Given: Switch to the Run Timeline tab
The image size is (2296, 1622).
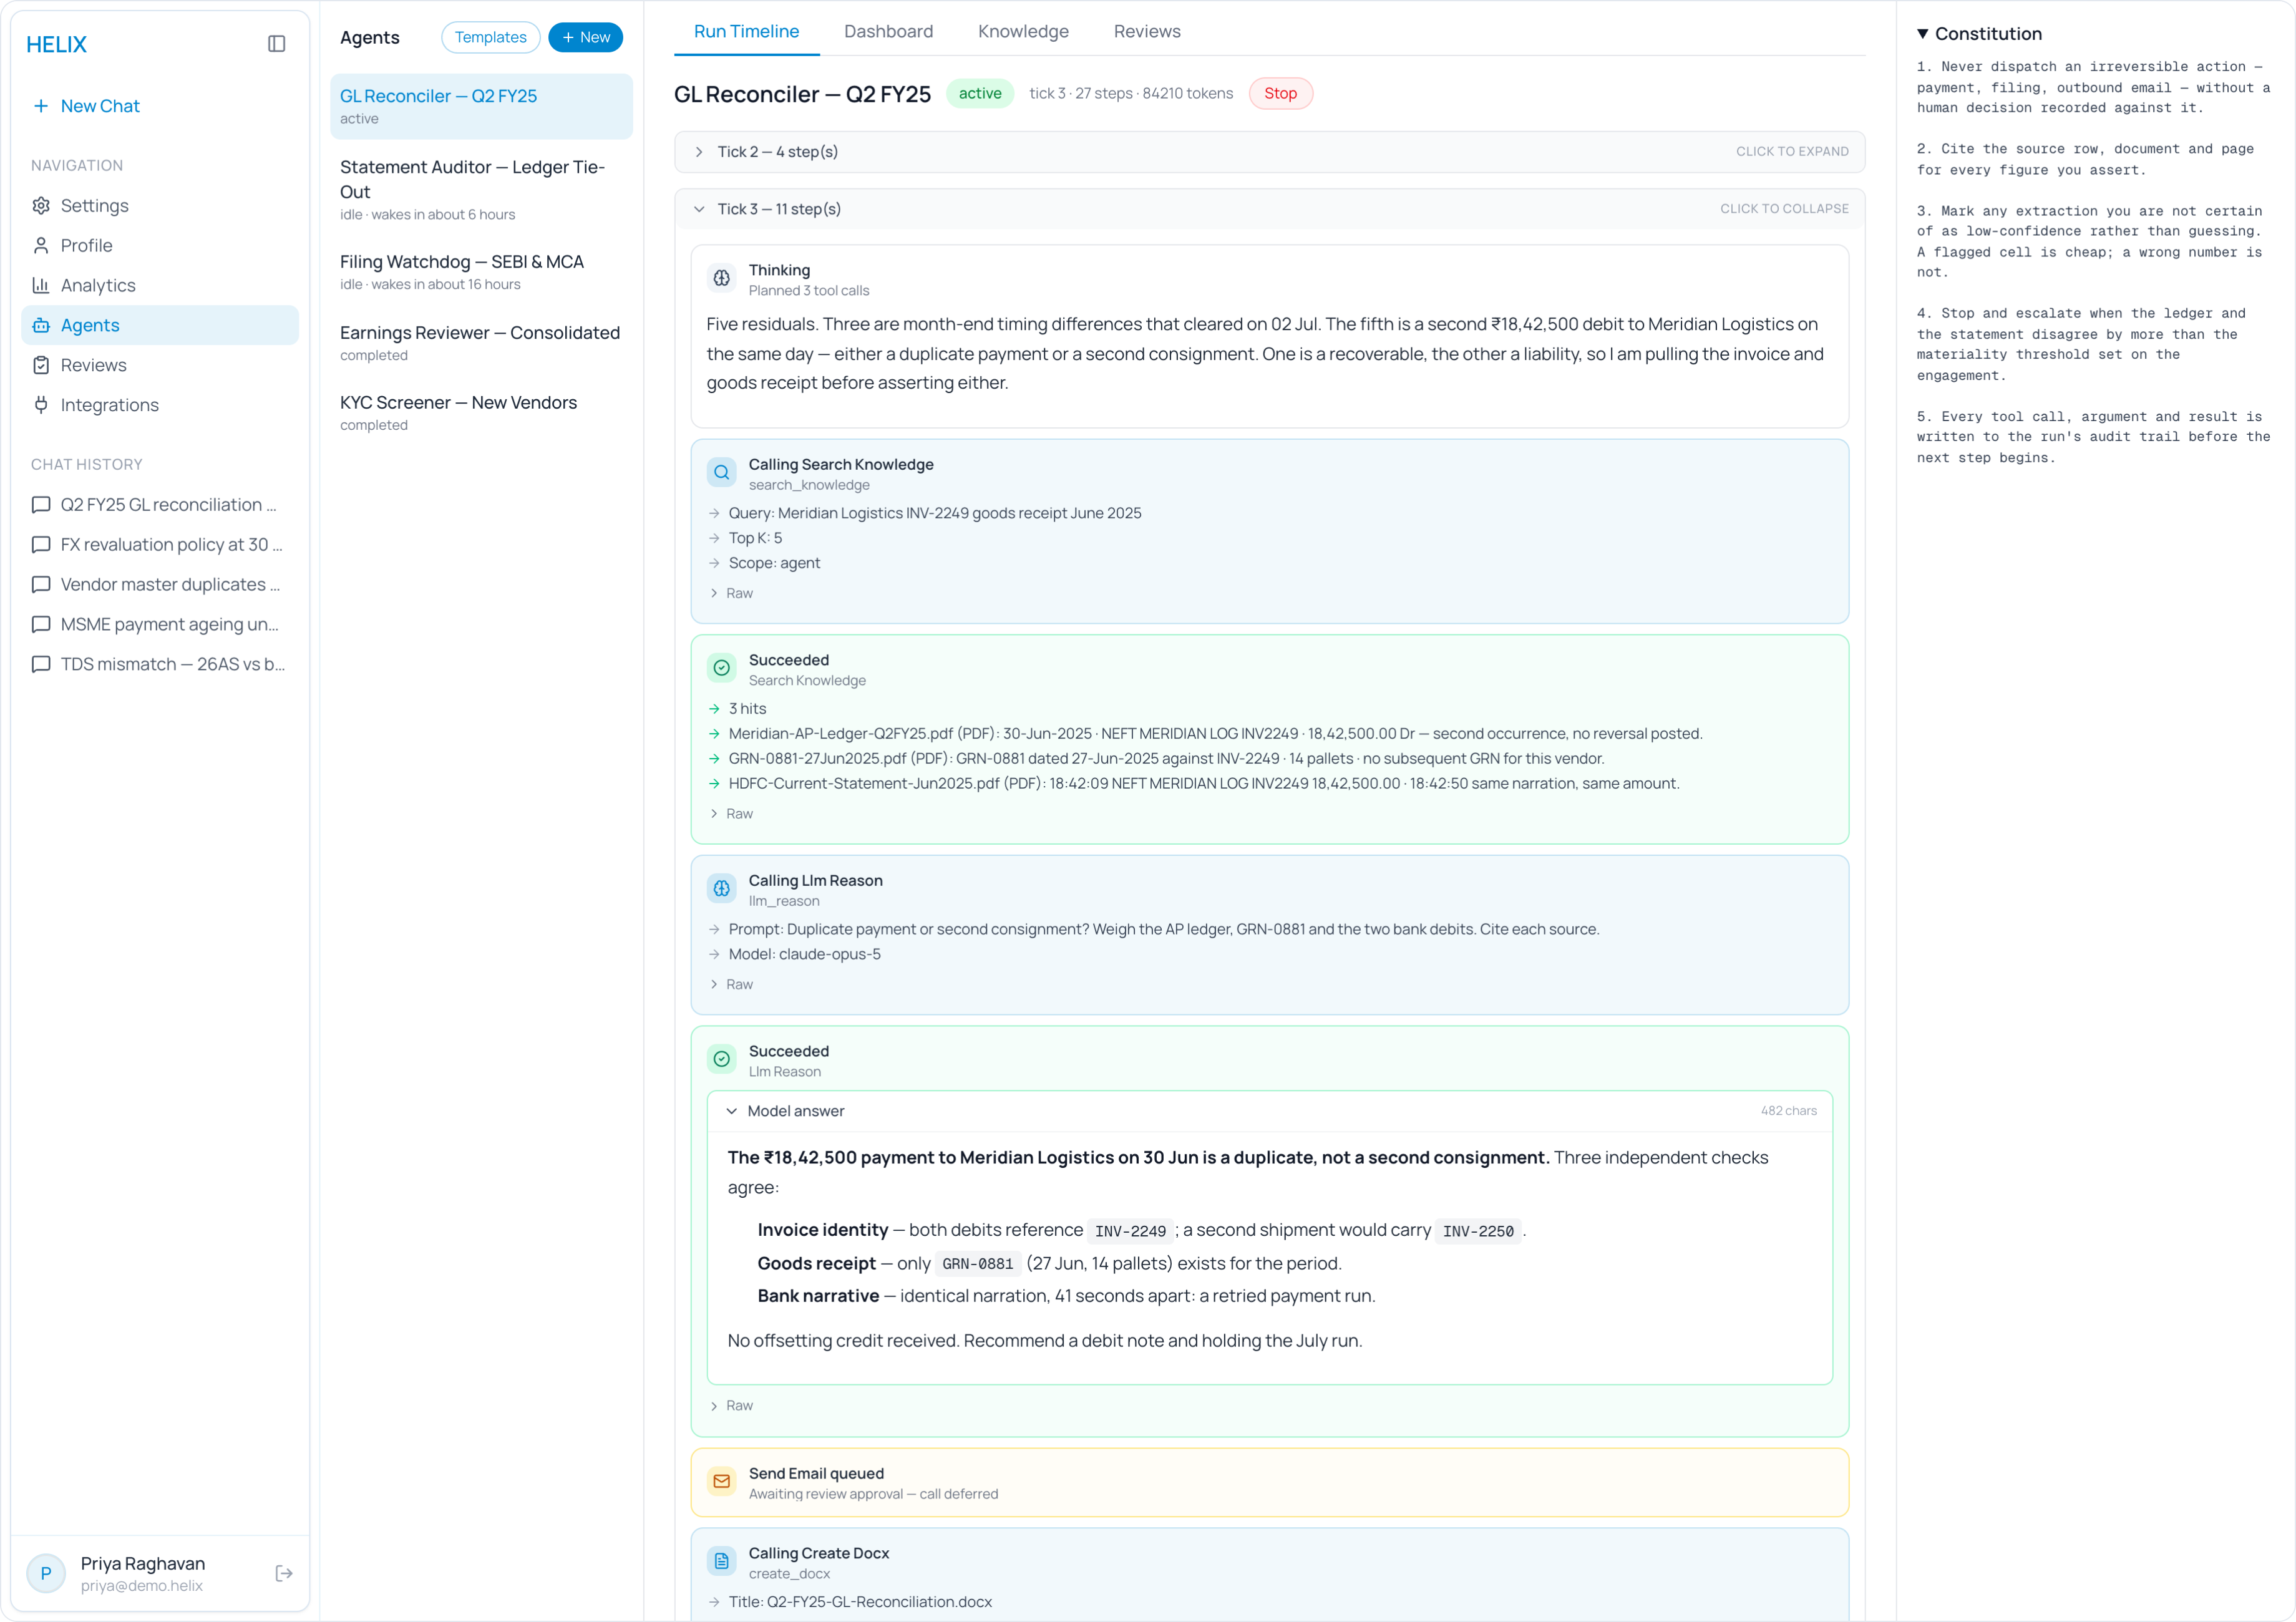Looking at the screenshot, I should (746, 32).
